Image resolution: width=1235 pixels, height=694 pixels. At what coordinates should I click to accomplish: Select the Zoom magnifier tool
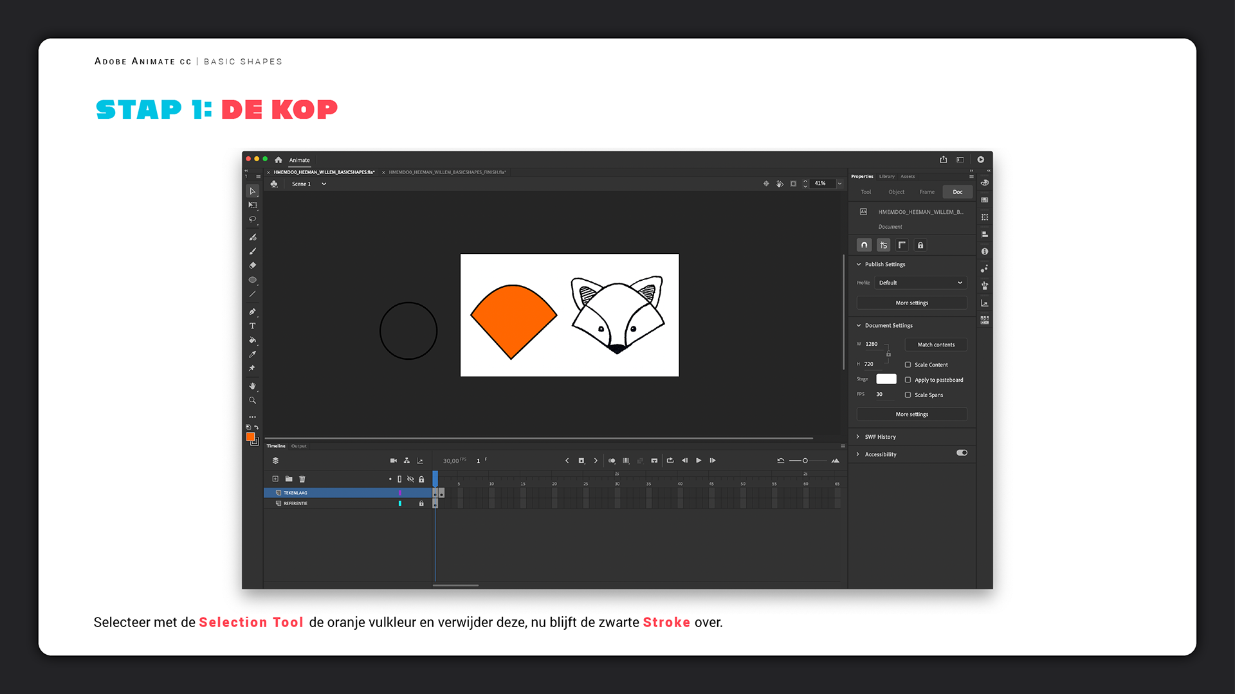(252, 400)
